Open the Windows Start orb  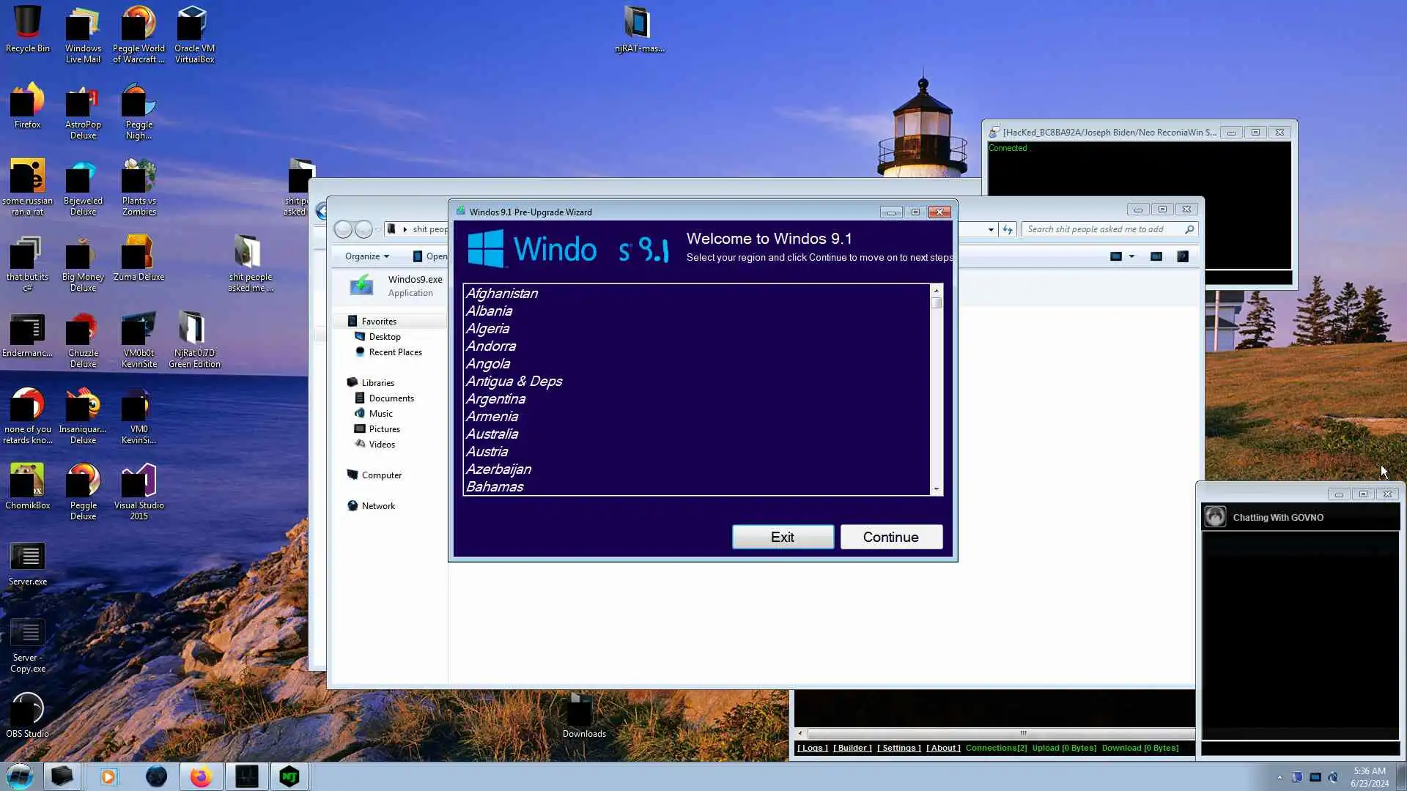coord(20,776)
